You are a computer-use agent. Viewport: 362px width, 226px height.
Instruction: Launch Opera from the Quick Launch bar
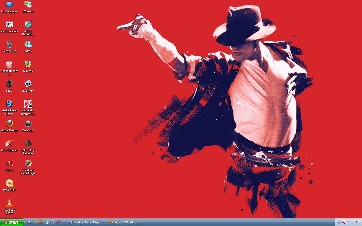pyautogui.click(x=59, y=222)
